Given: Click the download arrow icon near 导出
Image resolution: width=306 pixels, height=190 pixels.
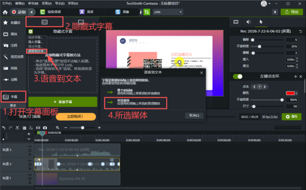Looking at the screenshot, I should [275, 12].
